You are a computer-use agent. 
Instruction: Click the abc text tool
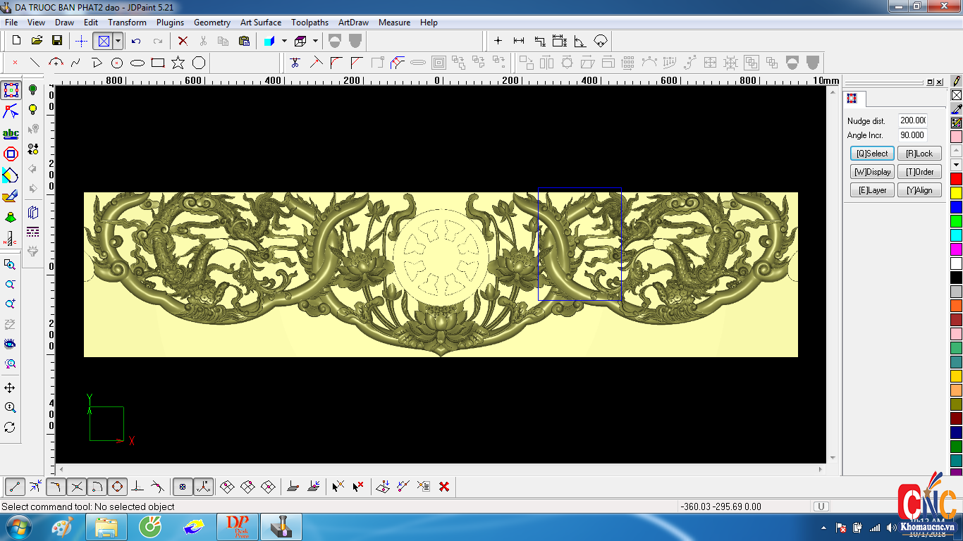[11, 134]
